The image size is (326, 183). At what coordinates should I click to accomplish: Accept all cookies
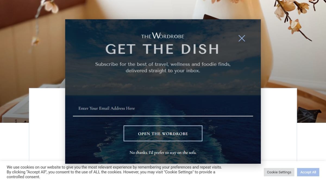click(308, 172)
